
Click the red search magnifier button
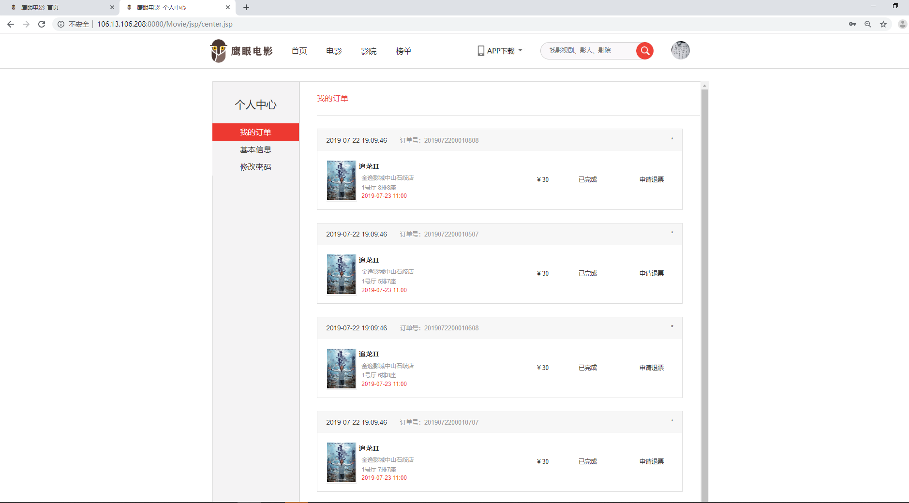click(644, 50)
